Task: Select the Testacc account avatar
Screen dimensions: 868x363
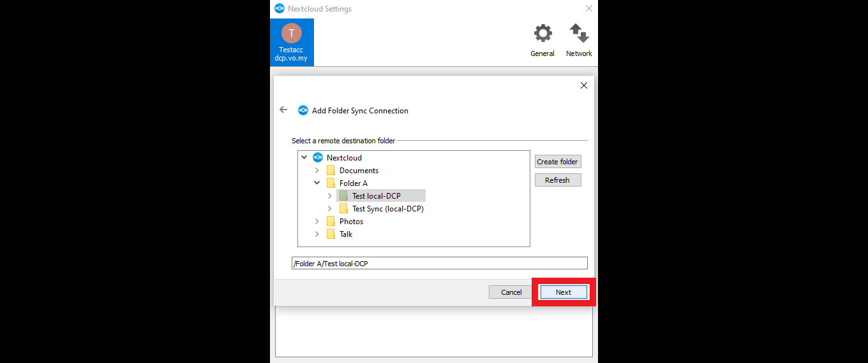Action: 292,33
